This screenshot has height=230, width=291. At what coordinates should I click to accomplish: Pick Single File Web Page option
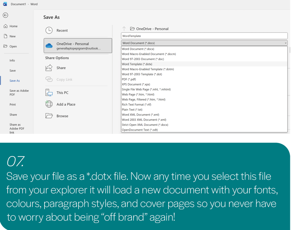pos(204,89)
